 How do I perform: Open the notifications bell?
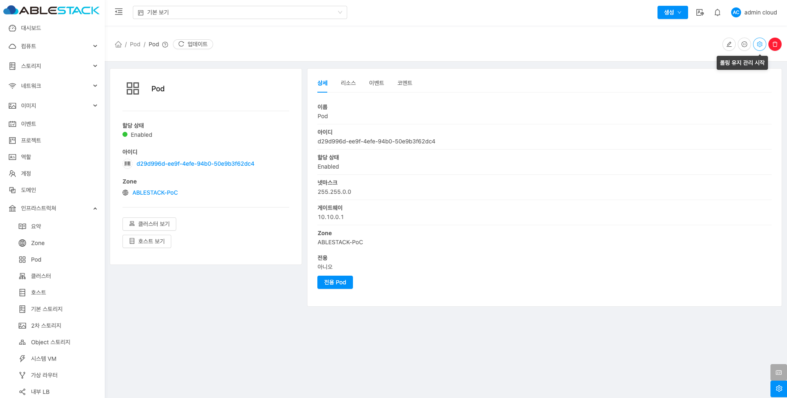point(717,12)
